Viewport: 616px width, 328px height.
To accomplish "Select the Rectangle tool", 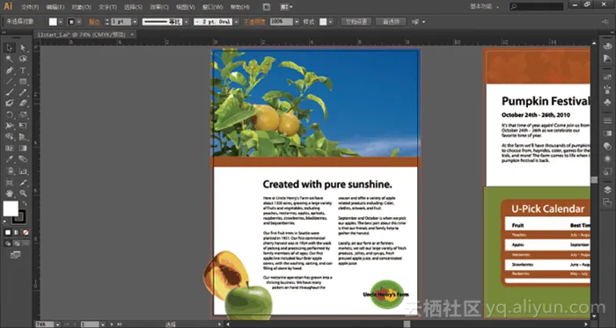I will (23, 82).
